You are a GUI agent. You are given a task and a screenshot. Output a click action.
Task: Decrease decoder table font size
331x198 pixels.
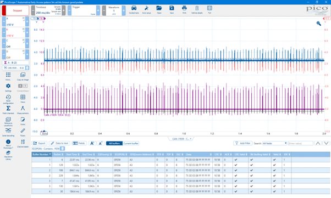point(101,143)
